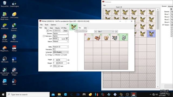This screenshot has width=173, height=97.
Task: Go to next box with >> button
Action: (x=116, y=32)
